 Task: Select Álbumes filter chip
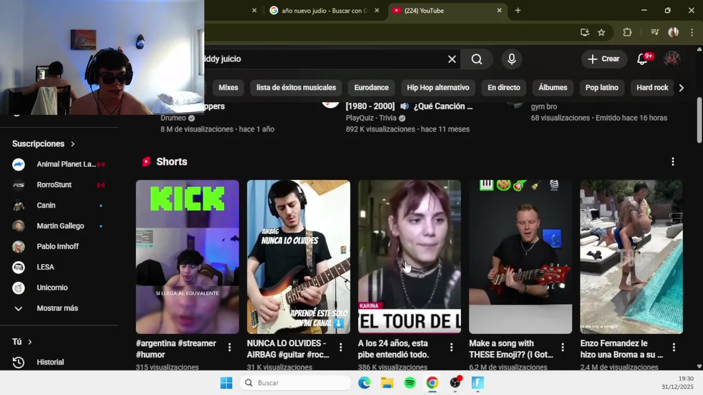click(553, 88)
